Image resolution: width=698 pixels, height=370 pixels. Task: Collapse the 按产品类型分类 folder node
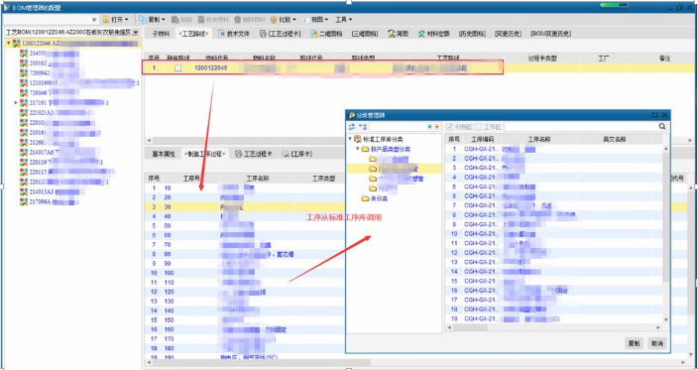coord(358,149)
